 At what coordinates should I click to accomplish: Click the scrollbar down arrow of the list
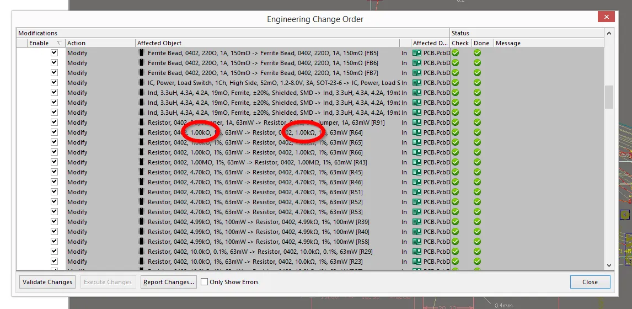609,265
